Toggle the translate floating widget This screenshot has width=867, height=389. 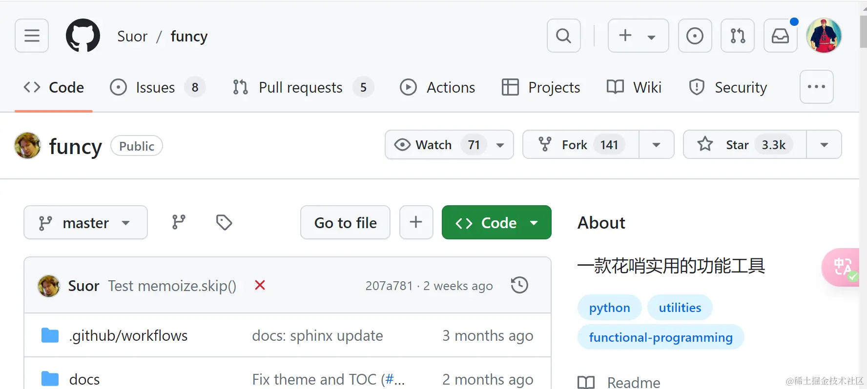point(842,267)
